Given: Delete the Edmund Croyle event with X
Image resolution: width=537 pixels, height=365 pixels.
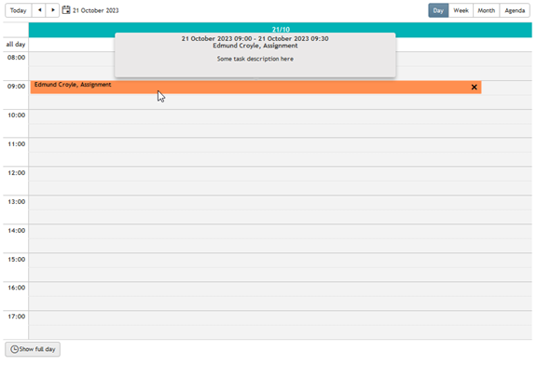Looking at the screenshot, I should (x=474, y=88).
